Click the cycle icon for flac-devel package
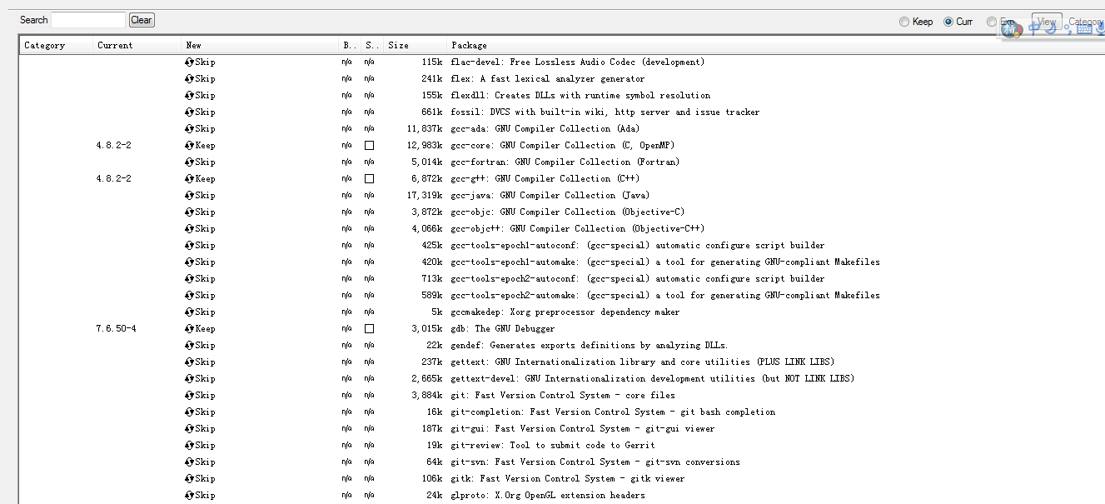 [x=189, y=62]
